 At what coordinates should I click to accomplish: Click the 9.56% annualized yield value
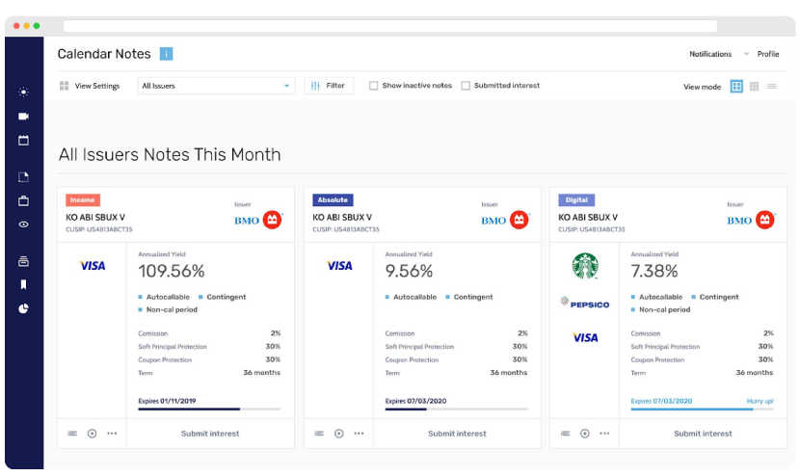coord(410,271)
